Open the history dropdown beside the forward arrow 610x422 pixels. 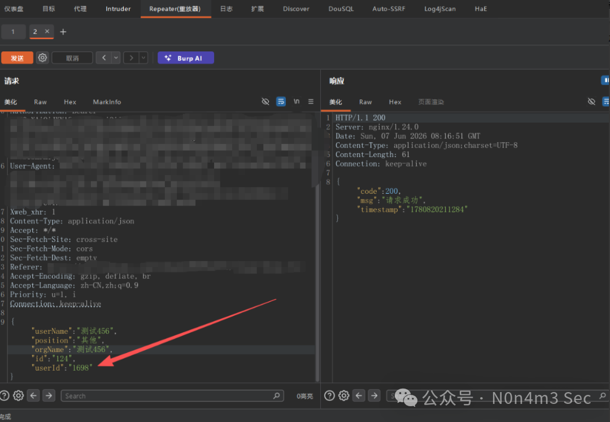pyautogui.click(x=143, y=58)
